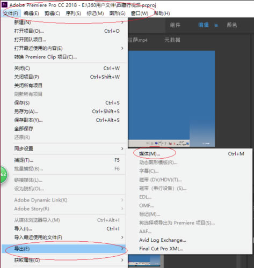Open the 窗口(W) menu
This screenshot has width=254, height=268.
[140, 13]
